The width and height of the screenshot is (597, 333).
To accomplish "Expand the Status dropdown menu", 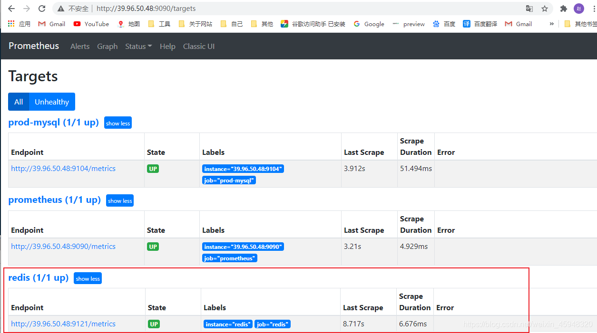I will coord(138,47).
